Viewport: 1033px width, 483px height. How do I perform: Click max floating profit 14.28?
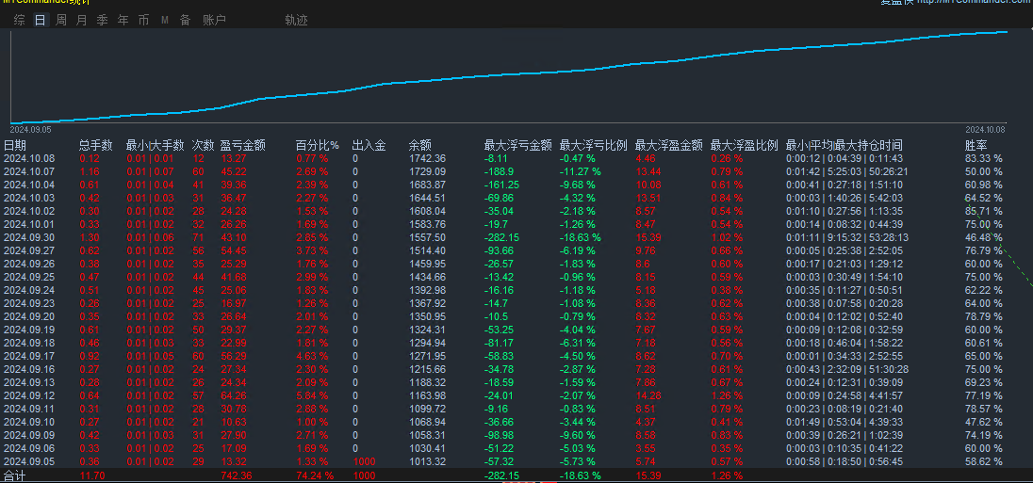pyautogui.click(x=648, y=395)
